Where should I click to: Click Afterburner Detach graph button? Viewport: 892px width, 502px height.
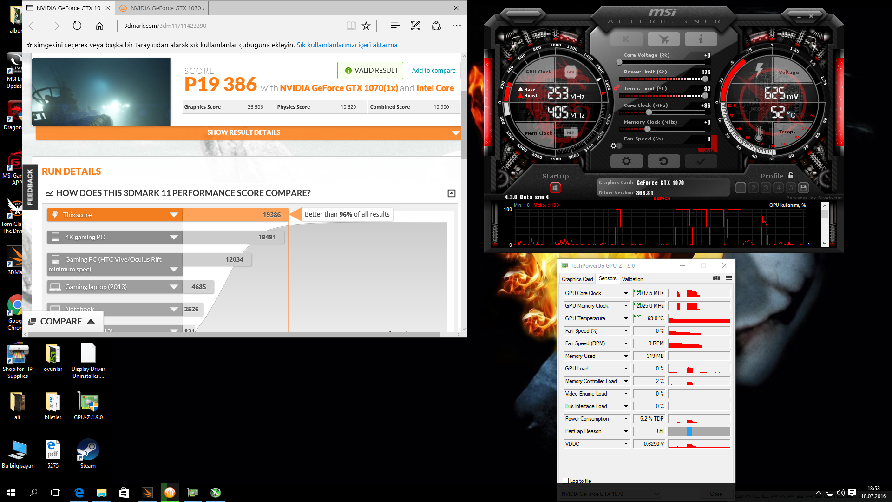point(662,198)
